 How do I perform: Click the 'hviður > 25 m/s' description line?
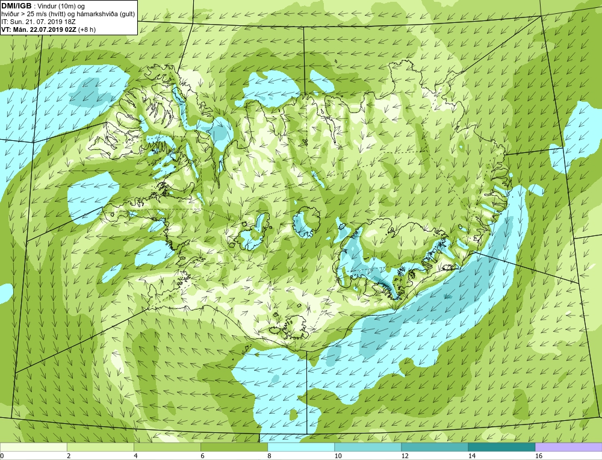69,14
